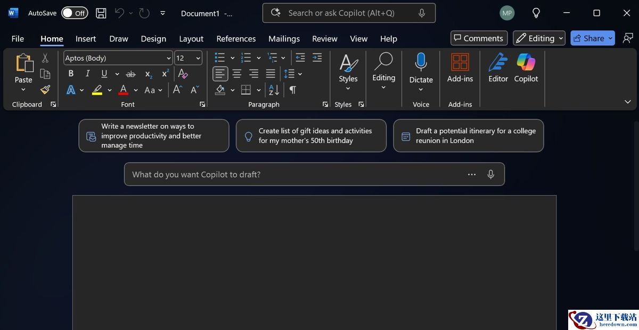The height and width of the screenshot is (330, 639).
Task: Open the References tab
Action: point(236,39)
